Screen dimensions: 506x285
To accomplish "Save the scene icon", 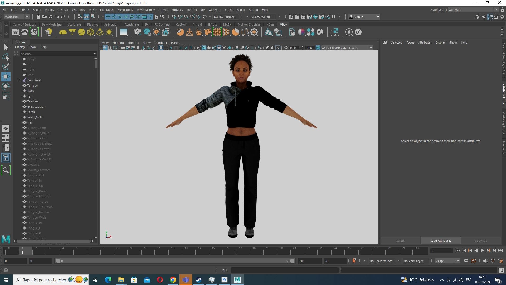I will coord(51,17).
